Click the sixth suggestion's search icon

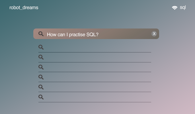[41, 97]
